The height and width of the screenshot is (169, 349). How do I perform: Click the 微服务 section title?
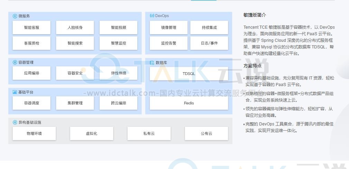click(x=24, y=16)
